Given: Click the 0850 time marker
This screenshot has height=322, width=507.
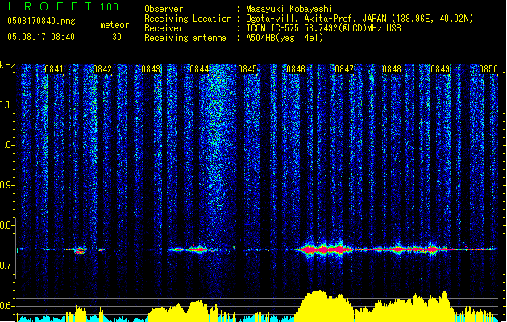Looking at the screenshot, I should click(488, 69).
